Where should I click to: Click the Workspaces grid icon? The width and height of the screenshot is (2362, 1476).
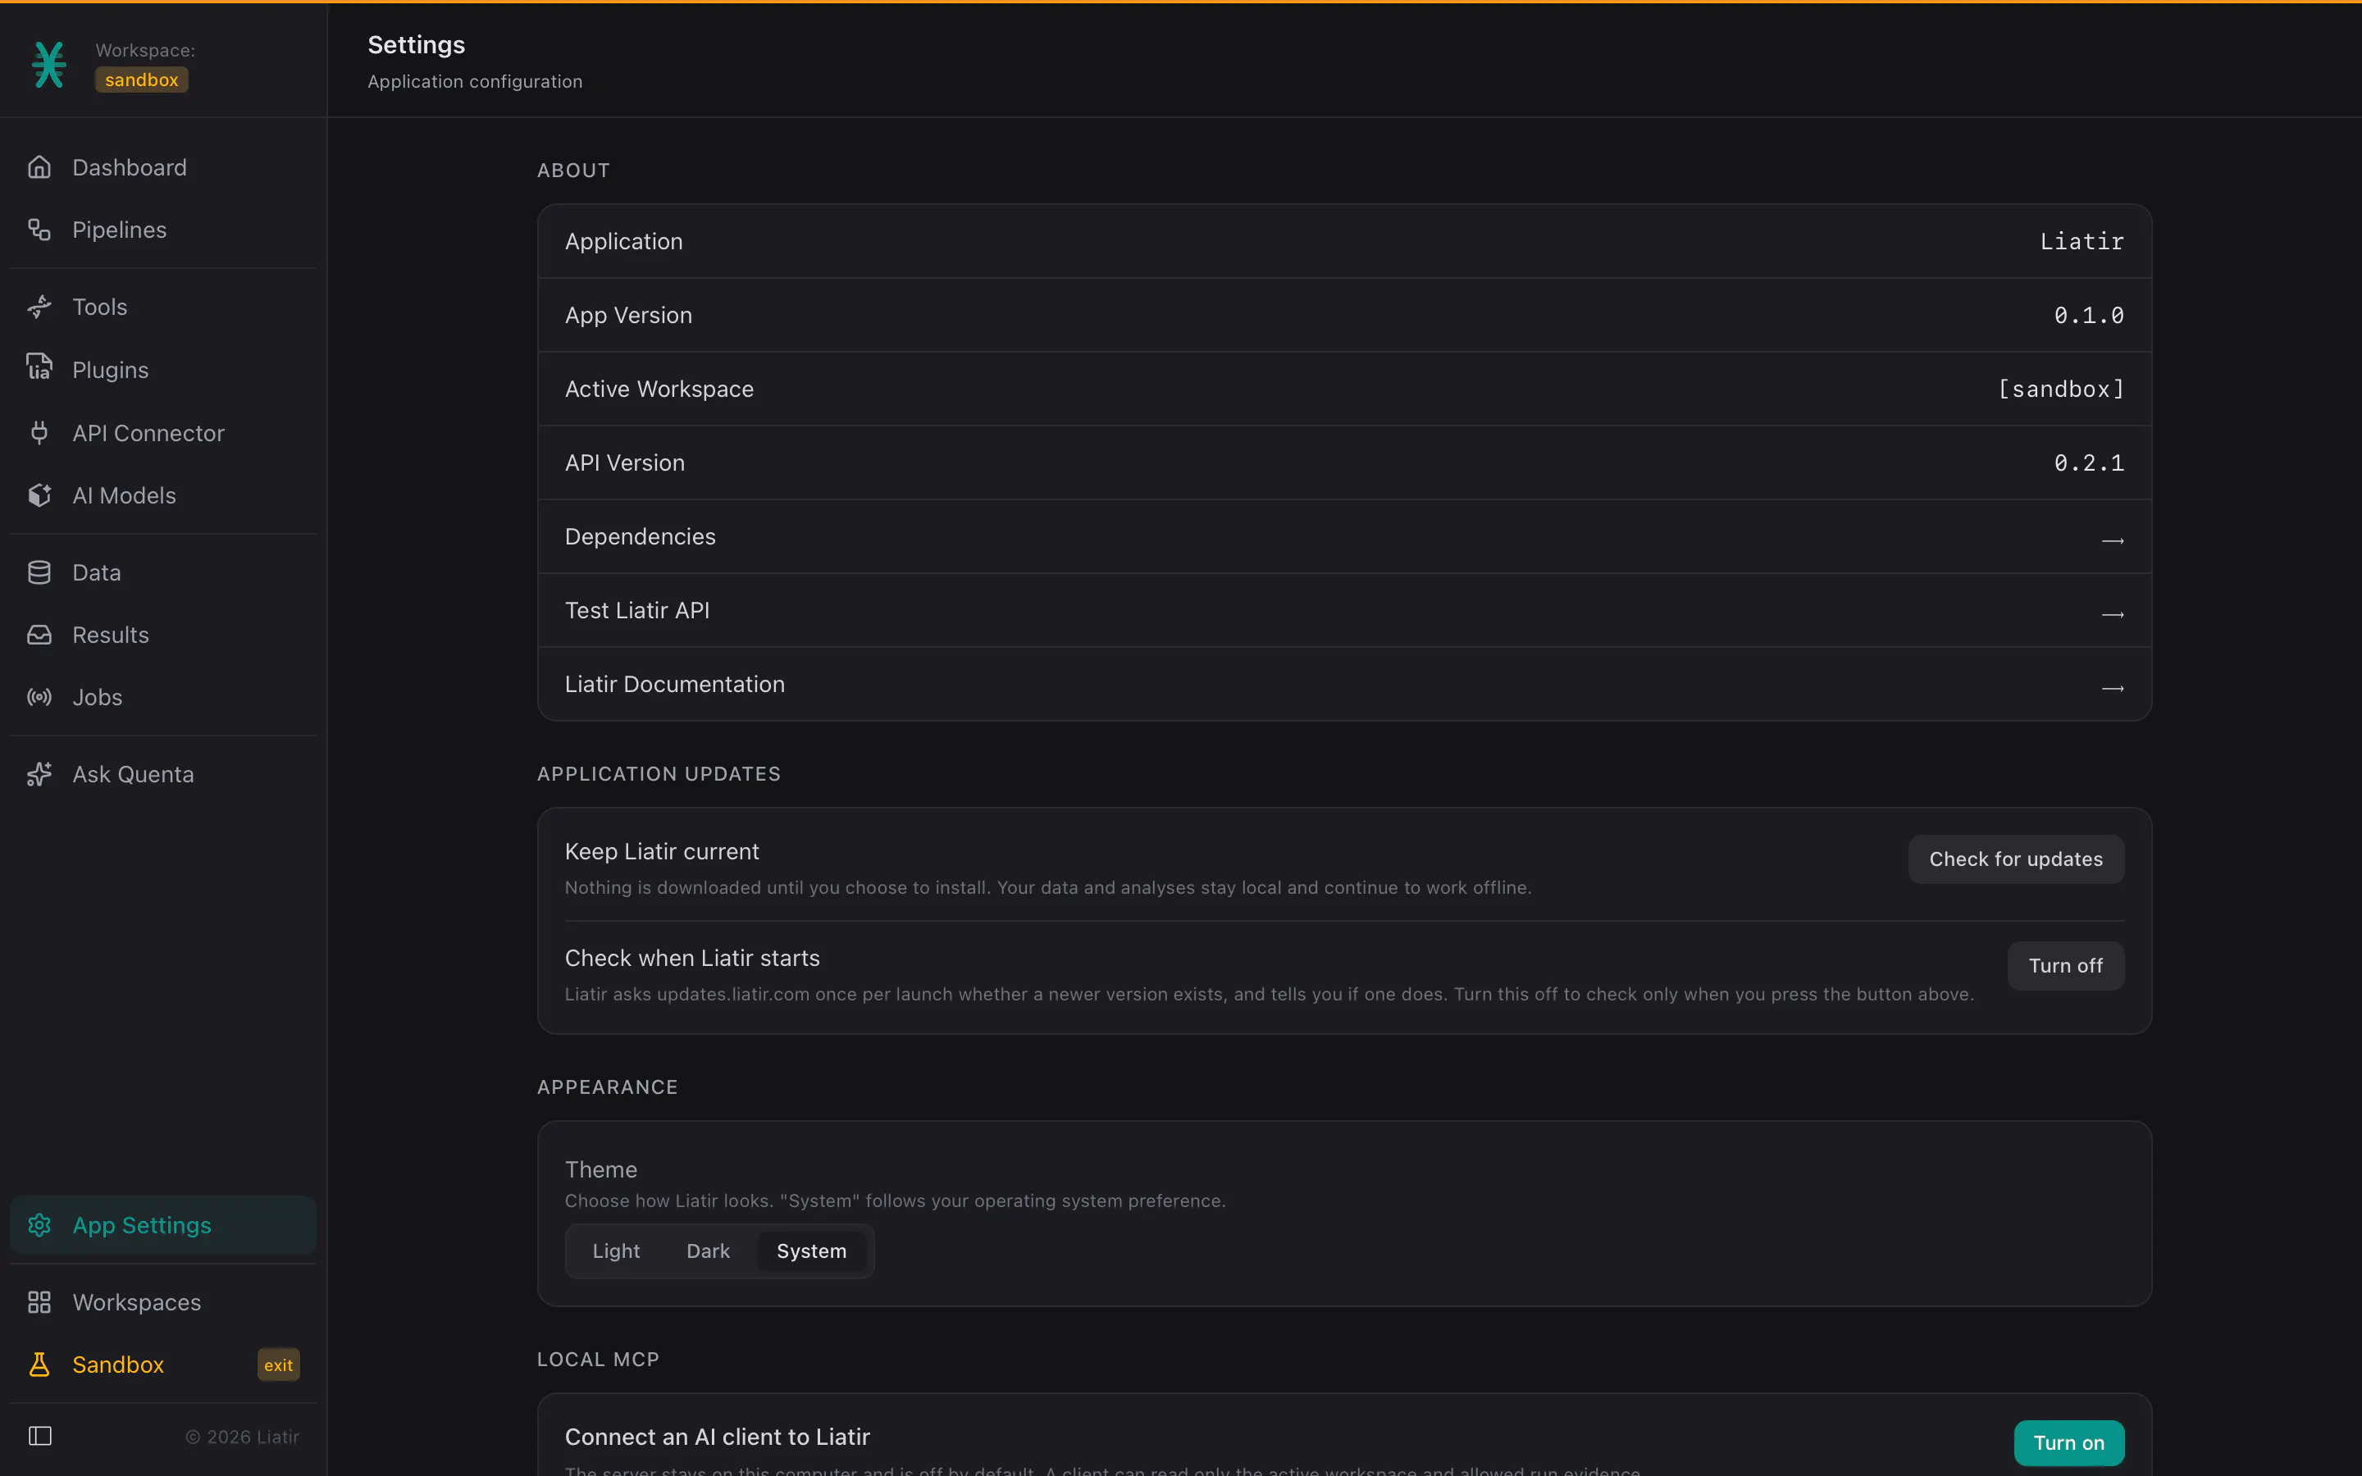click(39, 1302)
